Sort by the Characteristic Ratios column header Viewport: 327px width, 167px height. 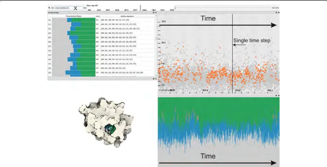point(73,16)
